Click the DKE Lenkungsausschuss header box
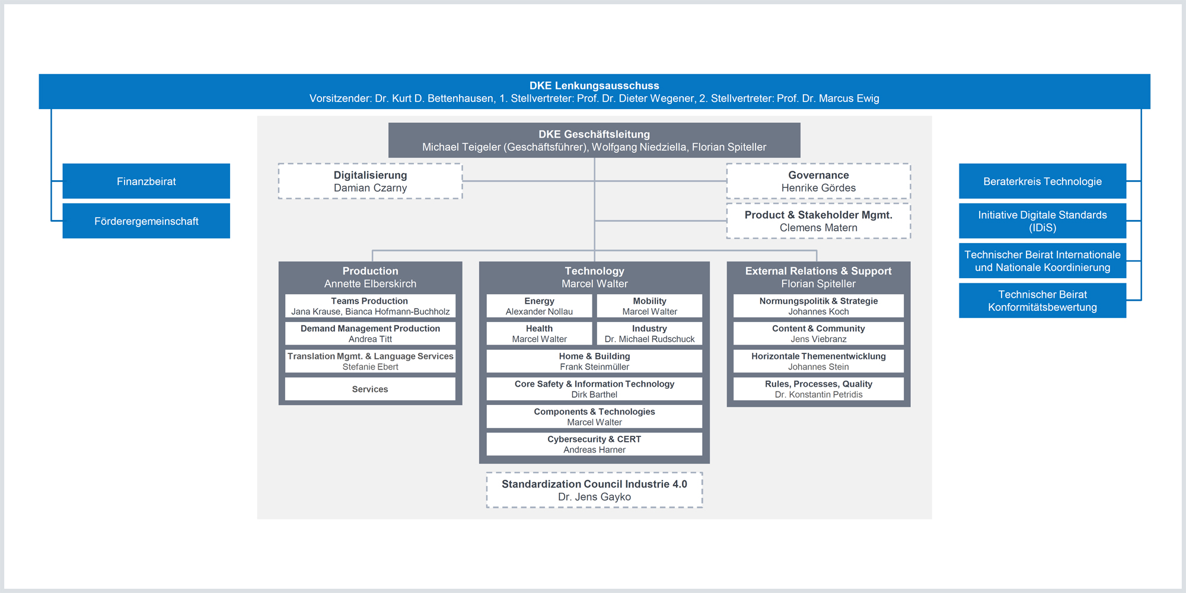This screenshot has width=1186, height=593. (594, 91)
